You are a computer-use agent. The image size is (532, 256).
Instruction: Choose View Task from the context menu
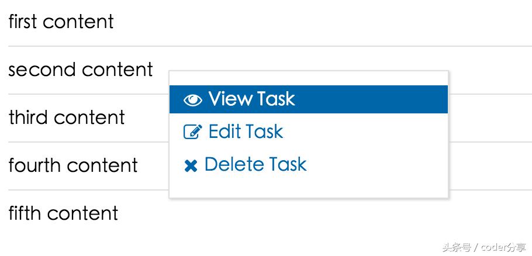point(251,99)
